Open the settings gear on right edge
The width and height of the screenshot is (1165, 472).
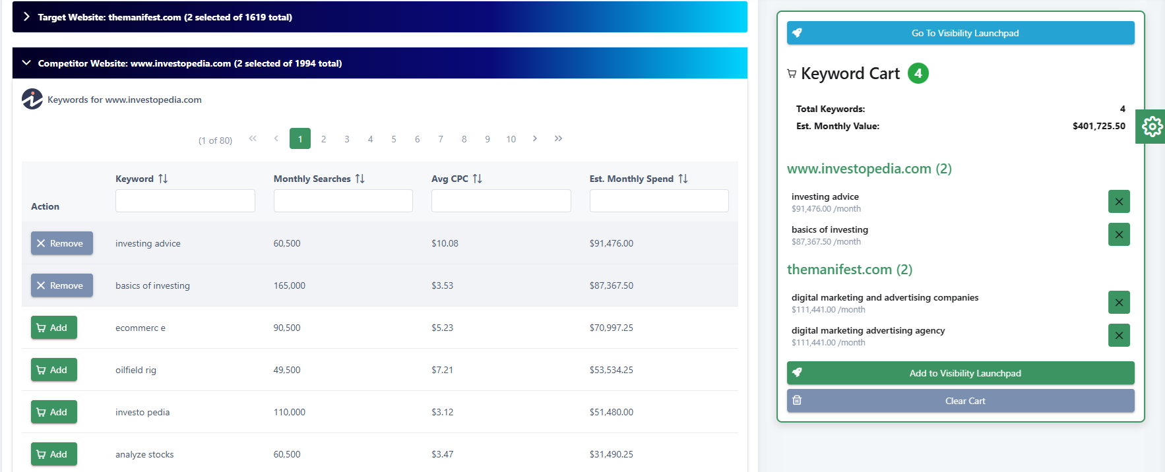click(1151, 126)
